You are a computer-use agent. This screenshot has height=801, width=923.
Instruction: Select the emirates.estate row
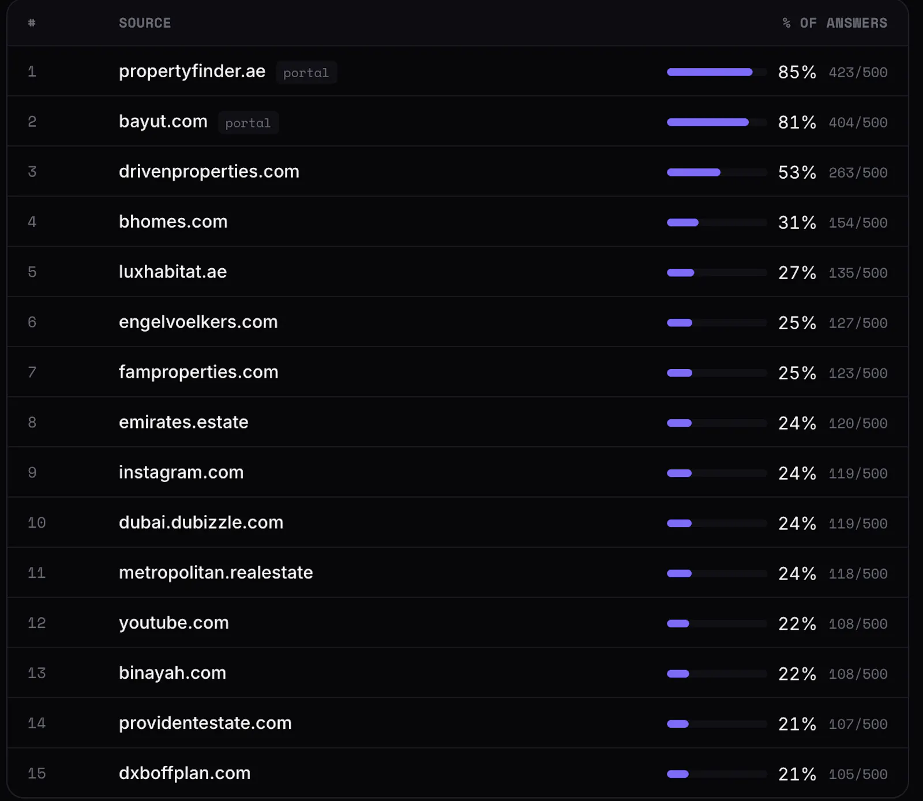[457, 422]
